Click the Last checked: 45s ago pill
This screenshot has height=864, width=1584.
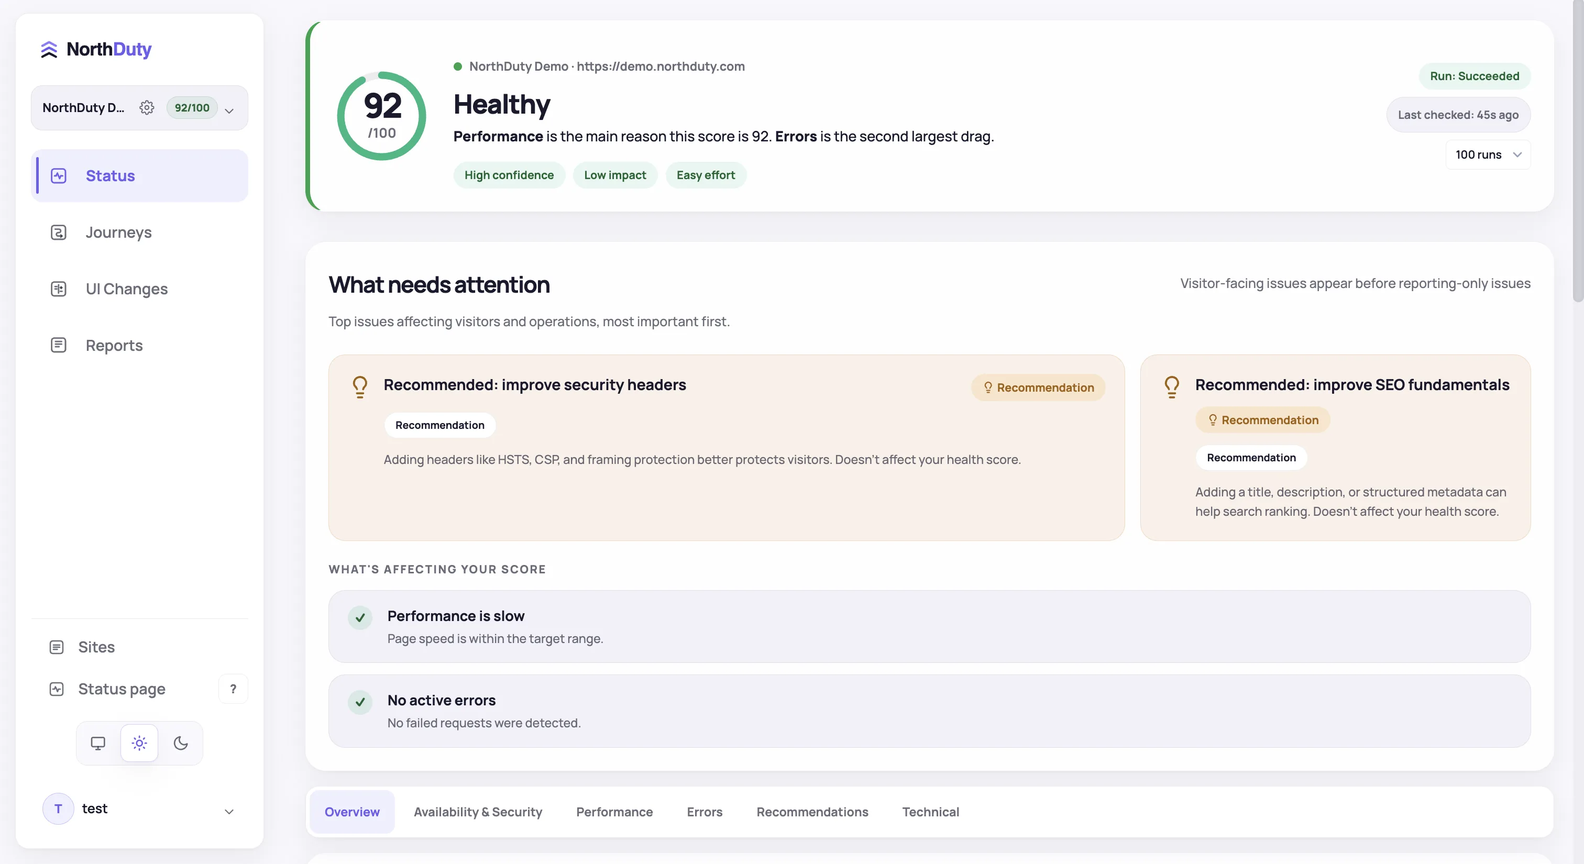(x=1458, y=115)
